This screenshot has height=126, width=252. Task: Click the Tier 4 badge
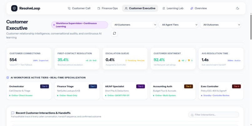(x=236, y=87)
